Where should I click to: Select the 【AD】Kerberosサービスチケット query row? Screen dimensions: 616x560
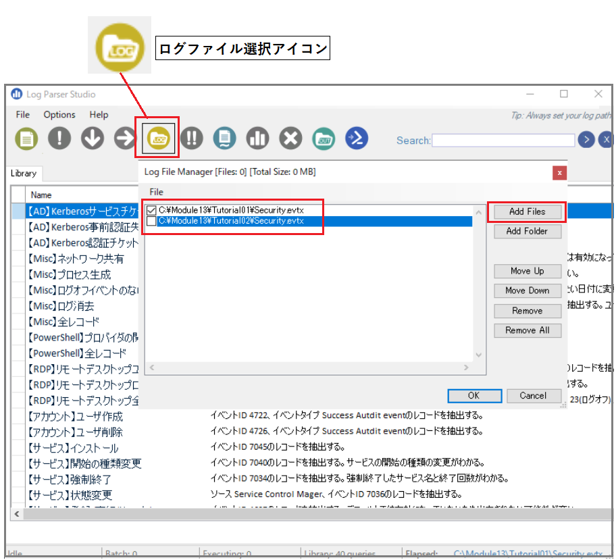pos(82,211)
